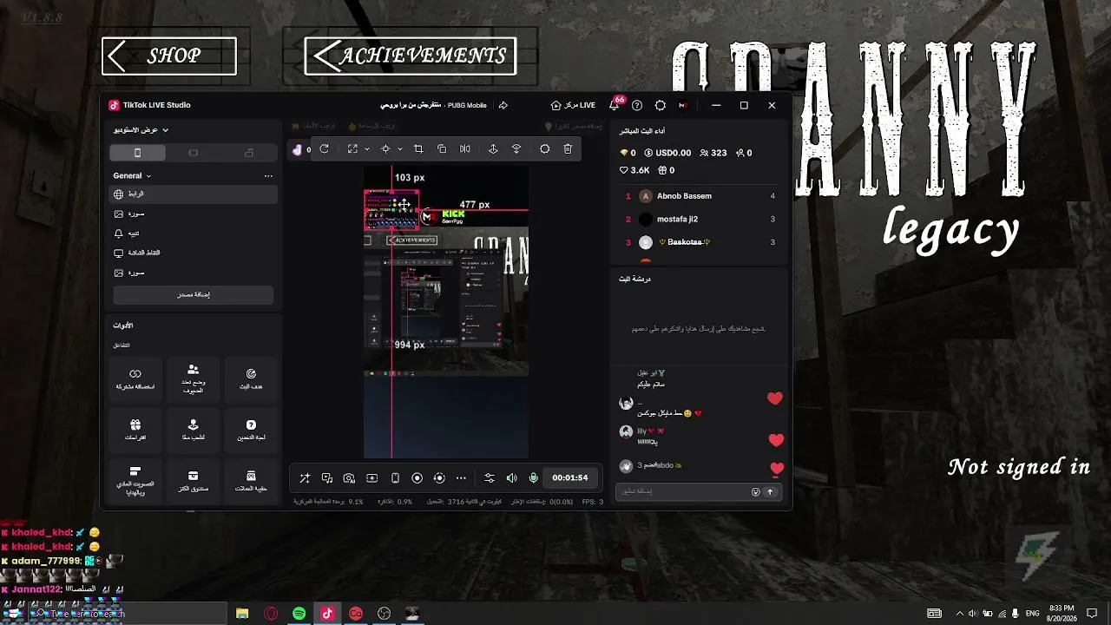1111x625 pixels.
Task: Click the ACHIEVEMENTS button in Granny menu
Action: 411,56
